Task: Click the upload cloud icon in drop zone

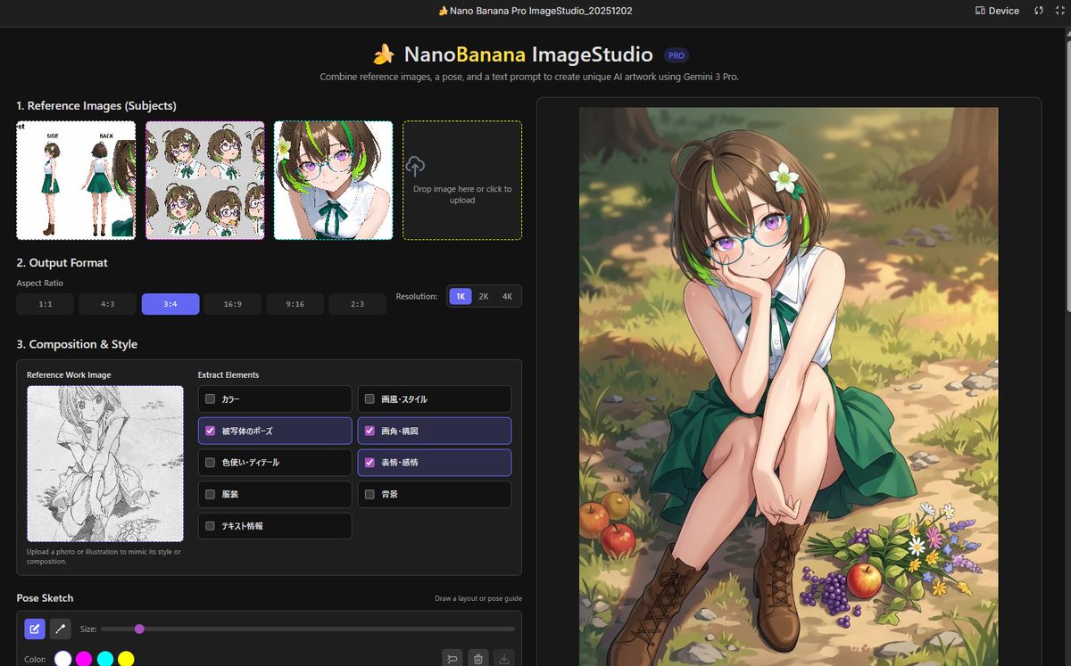Action: [415, 166]
